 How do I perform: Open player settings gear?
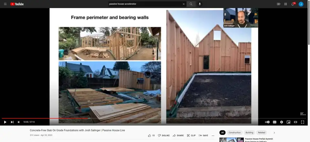282,122
